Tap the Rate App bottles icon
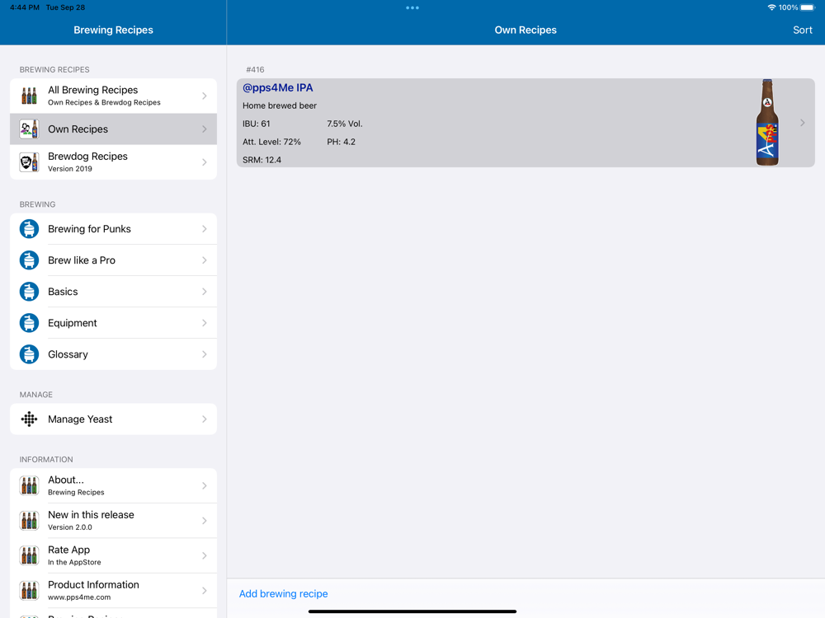Viewport: 825px width, 618px height. pos(29,555)
